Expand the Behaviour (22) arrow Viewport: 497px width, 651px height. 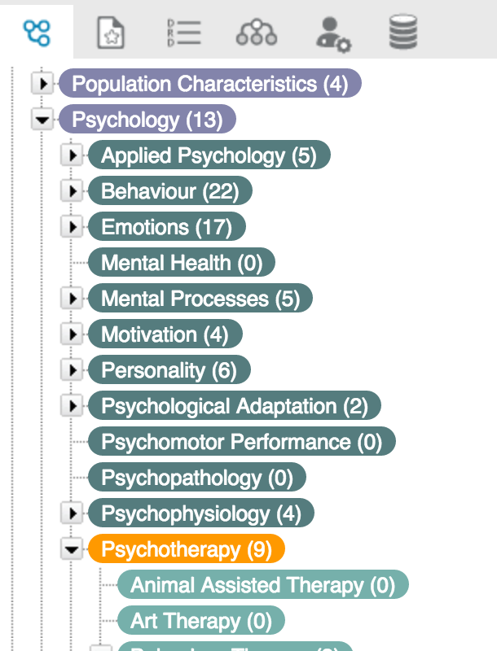coord(72,191)
